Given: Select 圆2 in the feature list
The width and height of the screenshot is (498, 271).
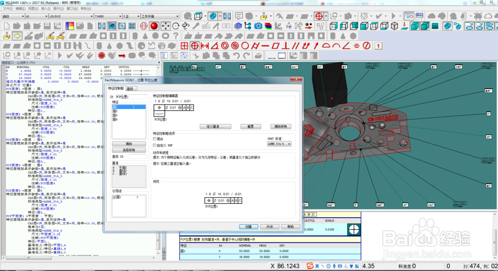Looking at the screenshot, I should [x=128, y=111].
